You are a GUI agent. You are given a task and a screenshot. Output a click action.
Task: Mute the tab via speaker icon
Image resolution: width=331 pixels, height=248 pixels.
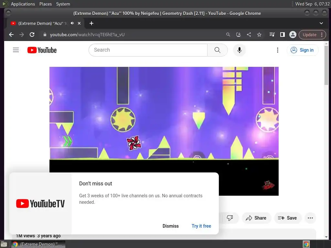point(72,23)
